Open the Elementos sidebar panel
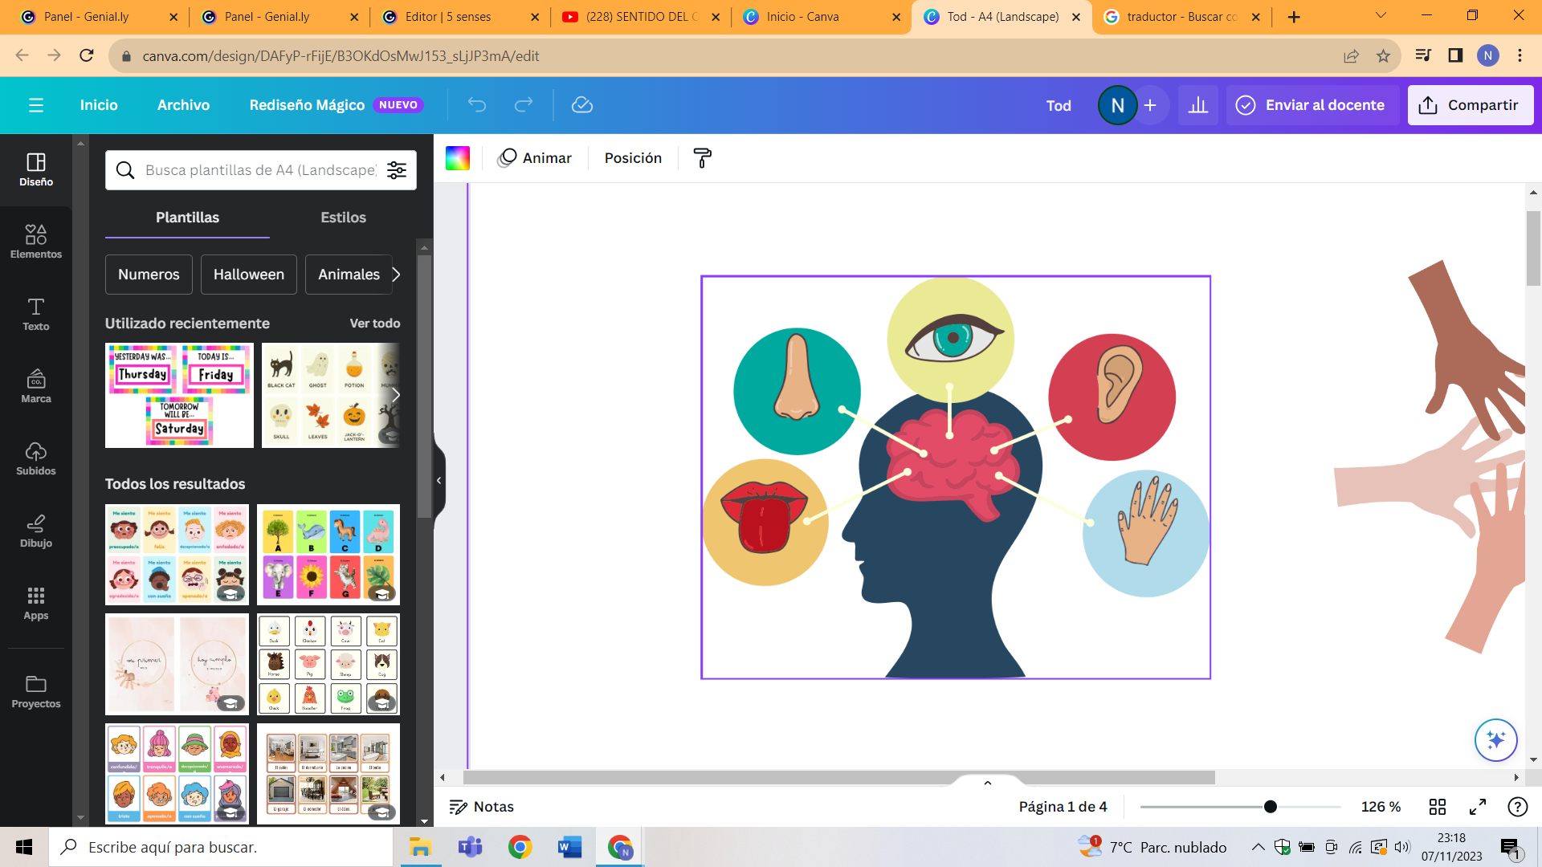Screen dimensions: 1542x867 pos(35,242)
